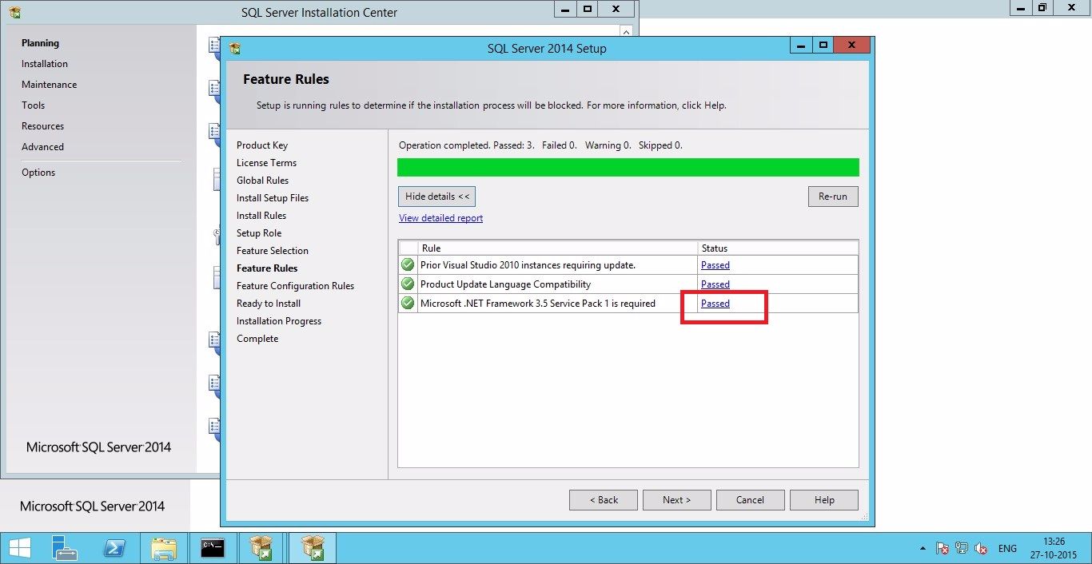The width and height of the screenshot is (1092, 564).
Task: Click the Setup Role step
Action: coord(259,233)
